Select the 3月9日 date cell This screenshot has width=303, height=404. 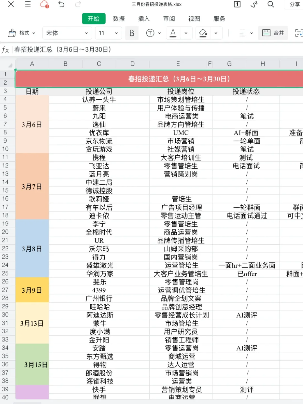(32, 290)
